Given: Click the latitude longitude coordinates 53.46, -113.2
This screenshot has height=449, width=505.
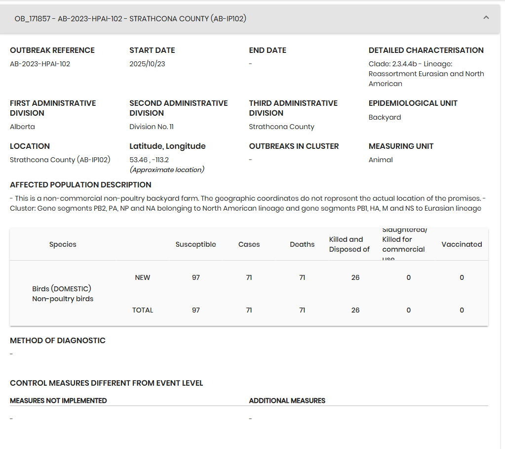Looking at the screenshot, I should (x=149, y=160).
